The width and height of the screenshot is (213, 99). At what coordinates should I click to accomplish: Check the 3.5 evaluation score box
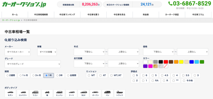click(x=183, y=75)
